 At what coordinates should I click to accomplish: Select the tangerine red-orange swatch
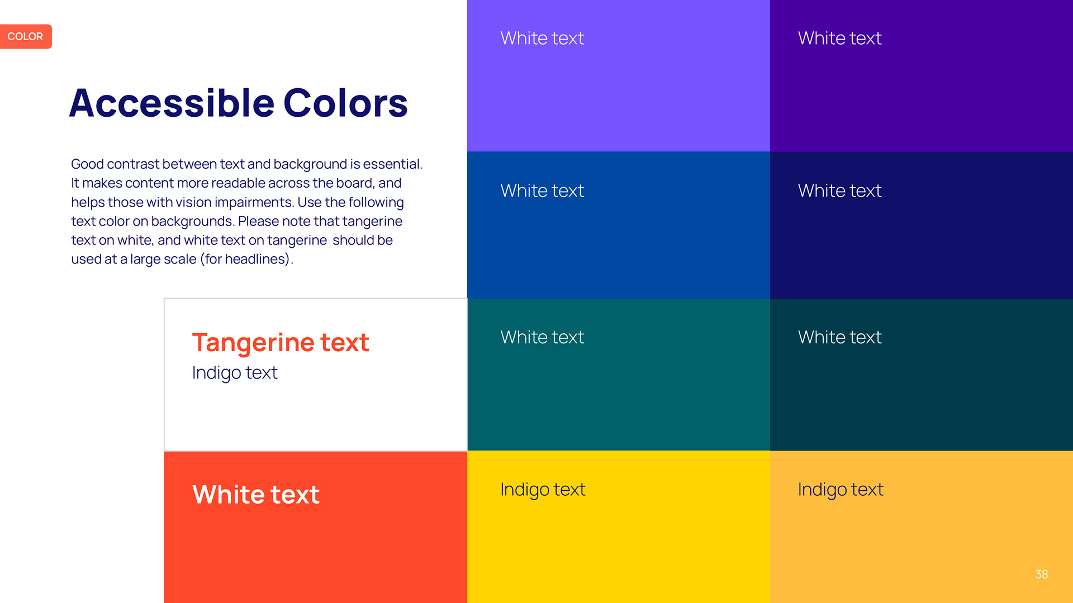point(315,553)
